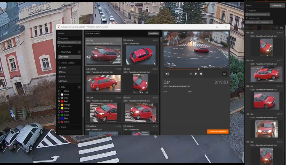
Task: Skip to next frame in preview player
Action: 201,74
